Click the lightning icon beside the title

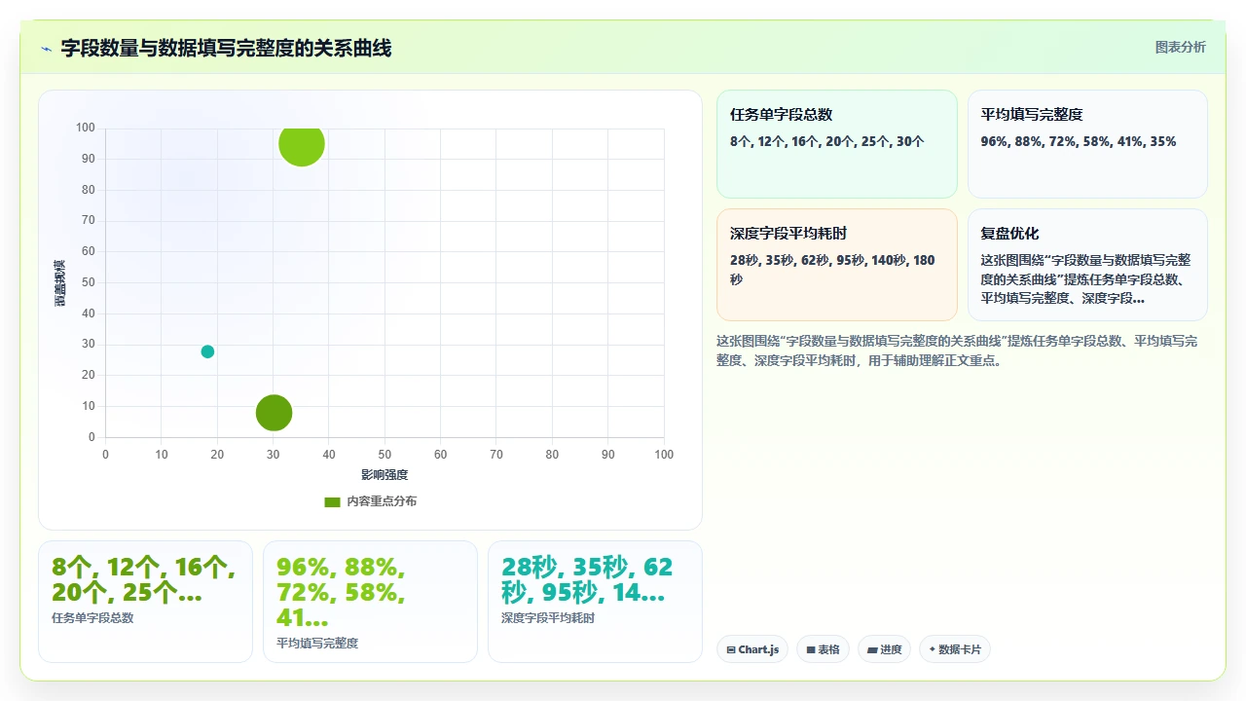coord(46,49)
